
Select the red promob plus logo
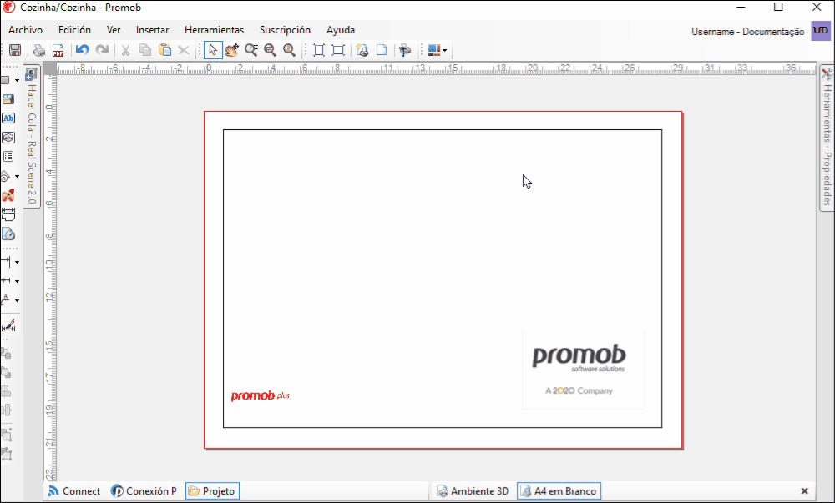click(x=261, y=395)
